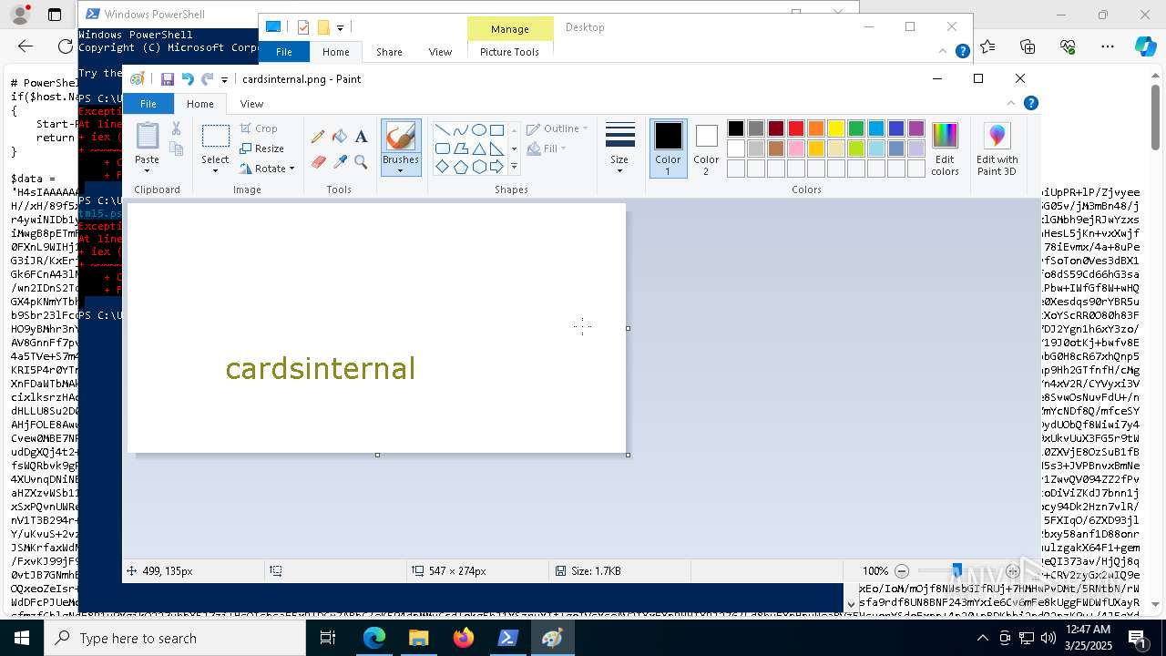Choose the Triangle shape

[478, 149]
